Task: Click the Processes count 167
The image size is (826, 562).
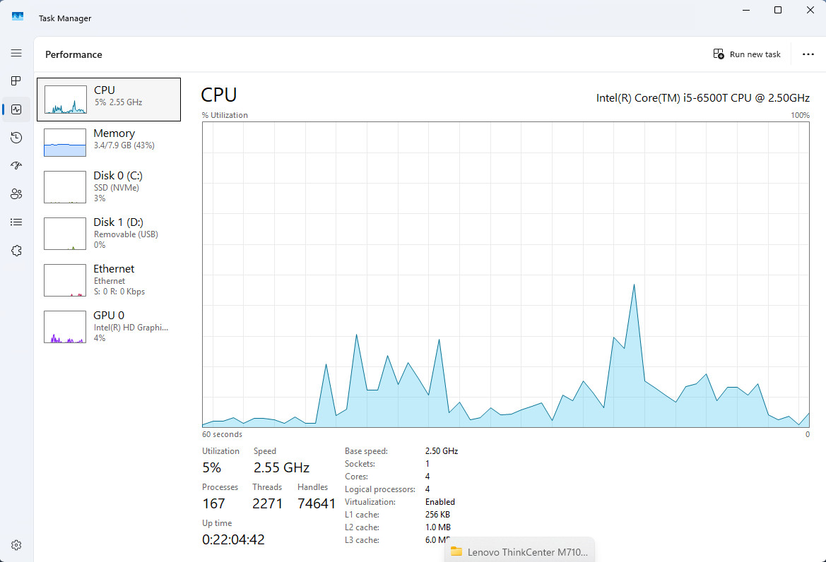Action: [214, 503]
